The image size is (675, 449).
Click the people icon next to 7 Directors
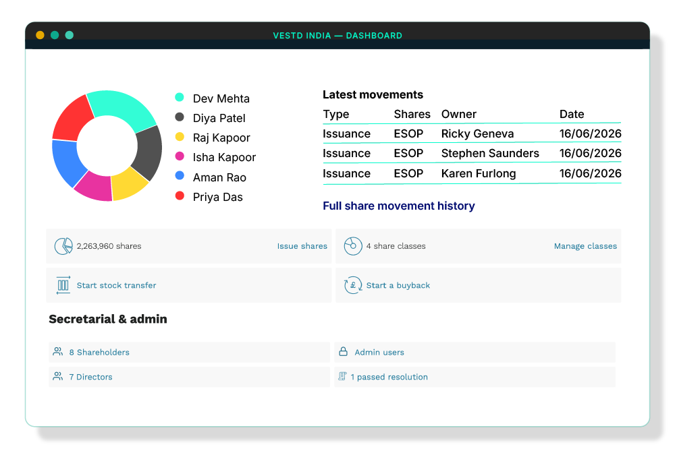pos(57,376)
